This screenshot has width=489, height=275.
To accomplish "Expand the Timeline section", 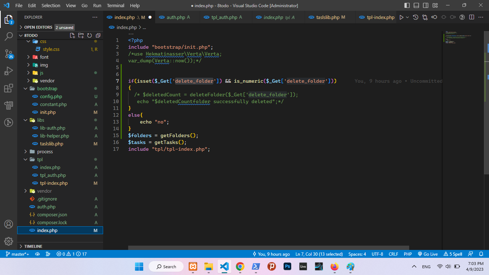I will point(60,246).
